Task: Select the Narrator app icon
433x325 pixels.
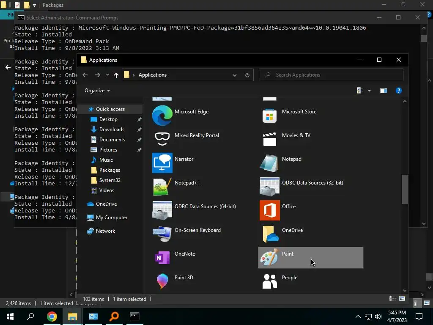Action: pyautogui.click(x=162, y=163)
